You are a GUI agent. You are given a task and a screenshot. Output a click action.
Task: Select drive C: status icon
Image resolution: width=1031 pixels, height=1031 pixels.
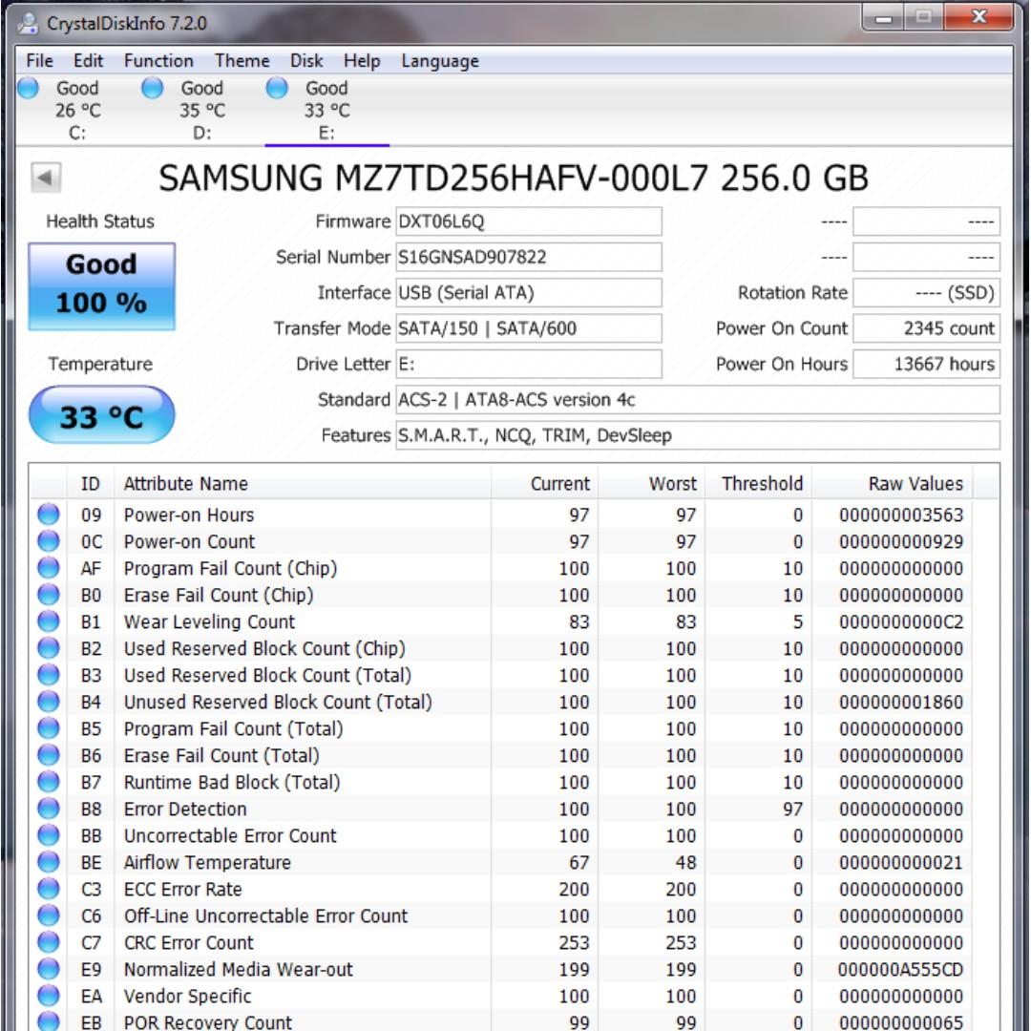click(x=29, y=88)
